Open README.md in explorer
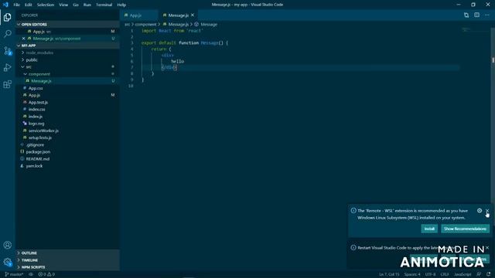 point(38,159)
